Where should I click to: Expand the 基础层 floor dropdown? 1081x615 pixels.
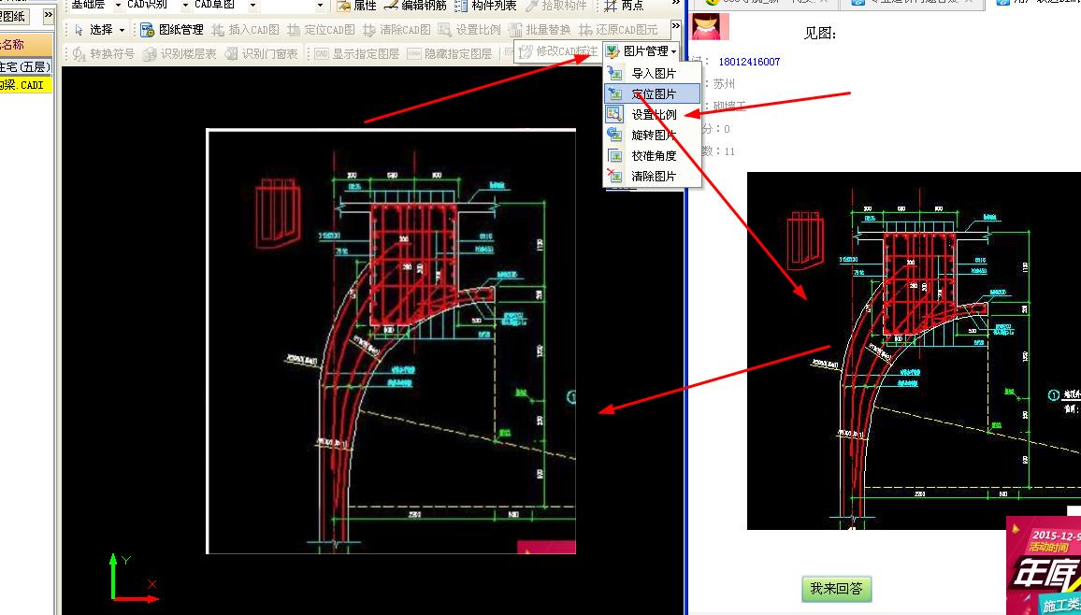click(x=118, y=6)
